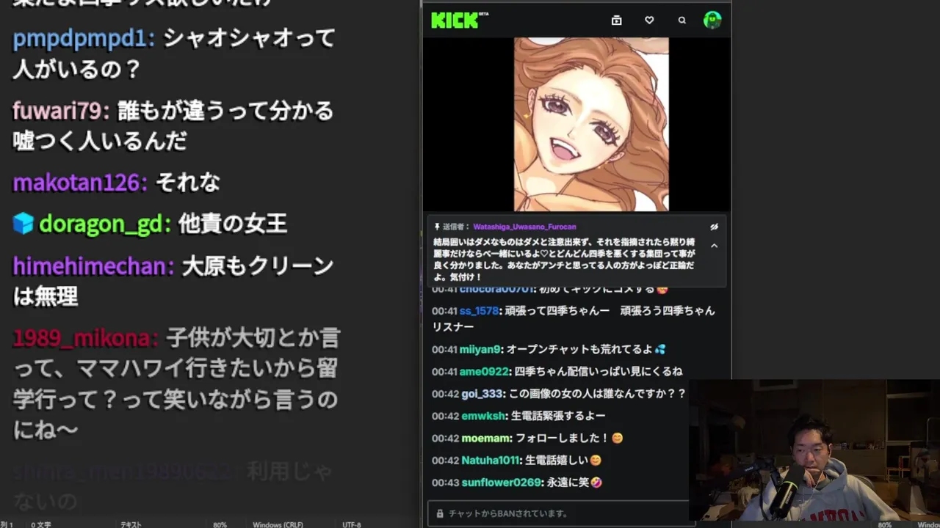Click the '80%' zoom entry left of 'Windows (CRLF)'

pyautogui.click(x=220, y=524)
